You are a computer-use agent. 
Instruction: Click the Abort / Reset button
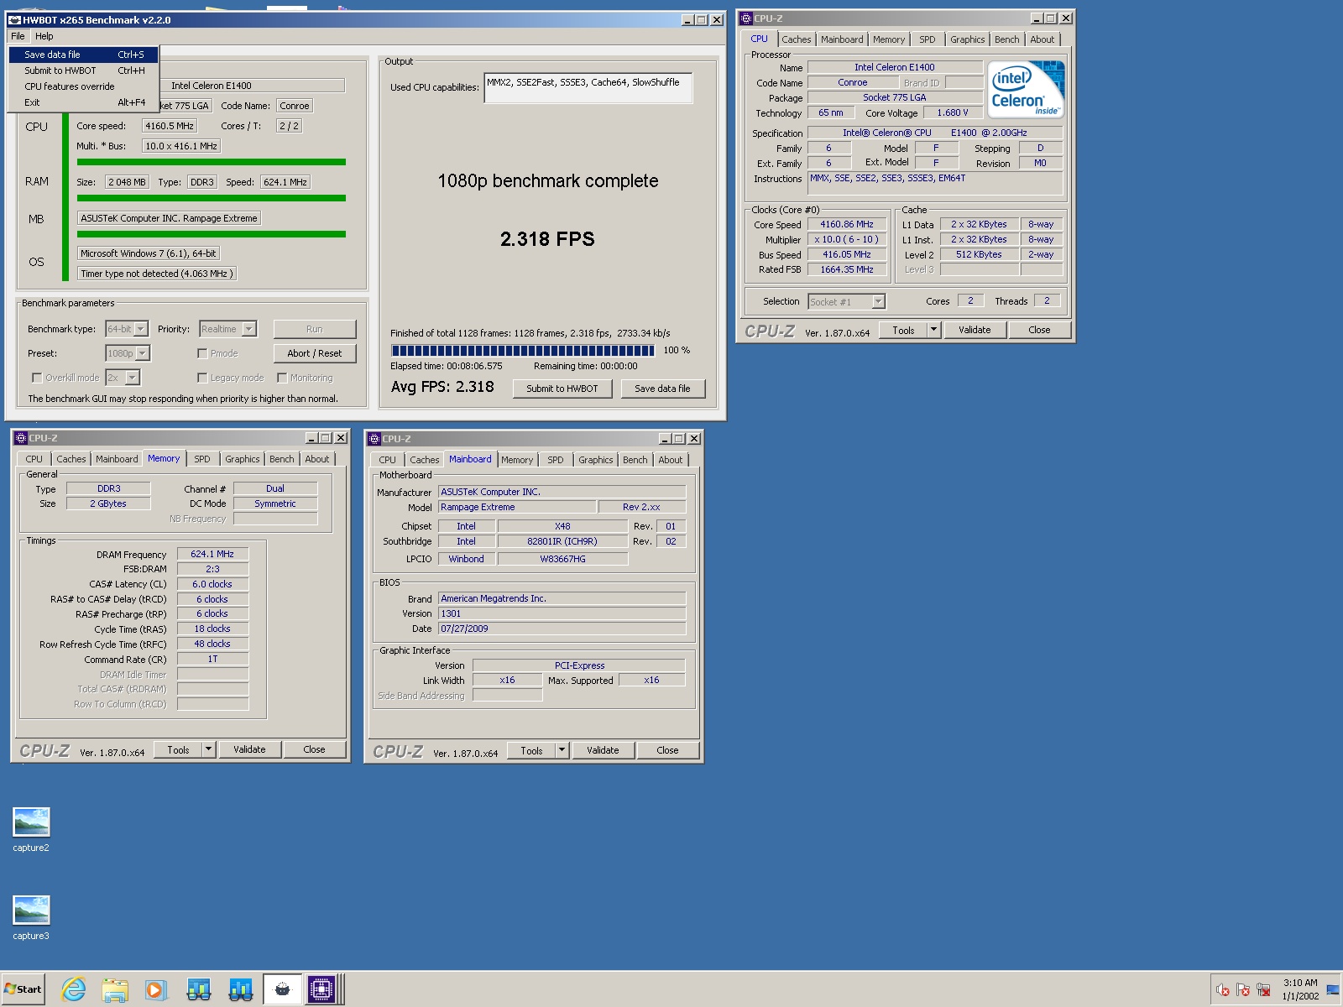pos(315,353)
